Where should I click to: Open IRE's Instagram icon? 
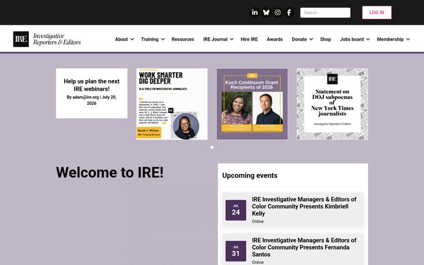point(277,12)
